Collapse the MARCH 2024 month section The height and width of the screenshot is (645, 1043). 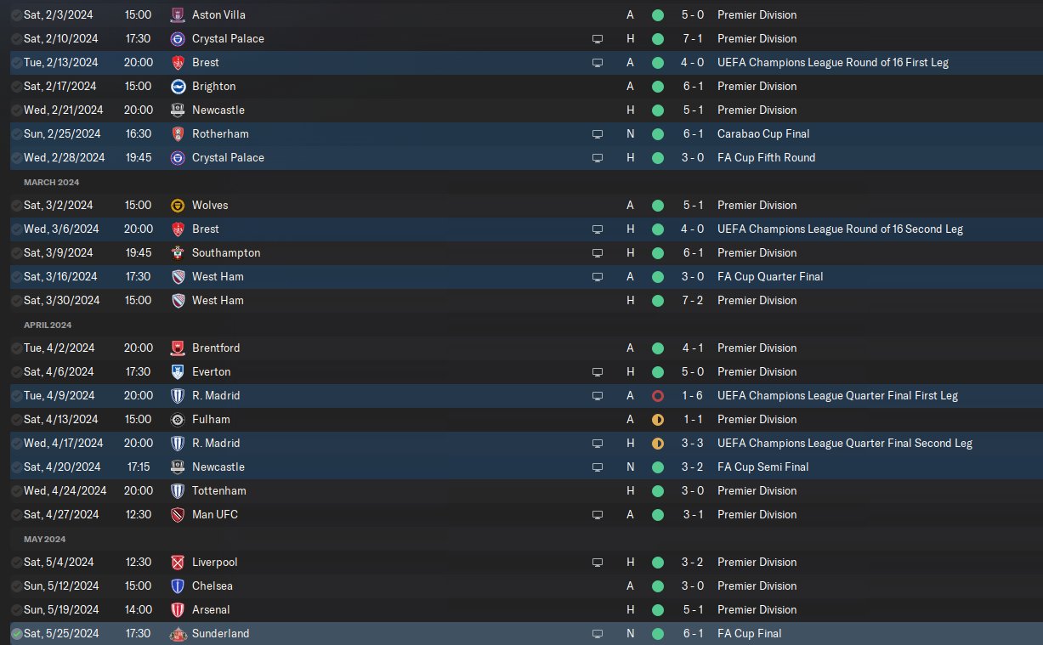pyautogui.click(x=51, y=182)
